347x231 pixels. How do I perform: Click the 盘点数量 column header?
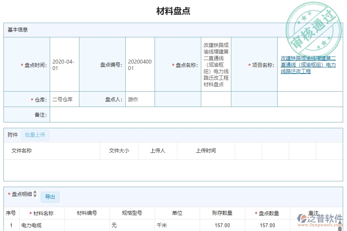(x=267, y=213)
